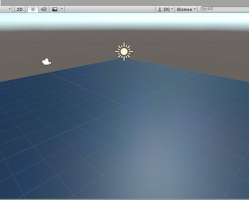Toggle scene audio speaker button
The height and width of the screenshot is (200, 249).
[x=44, y=10]
